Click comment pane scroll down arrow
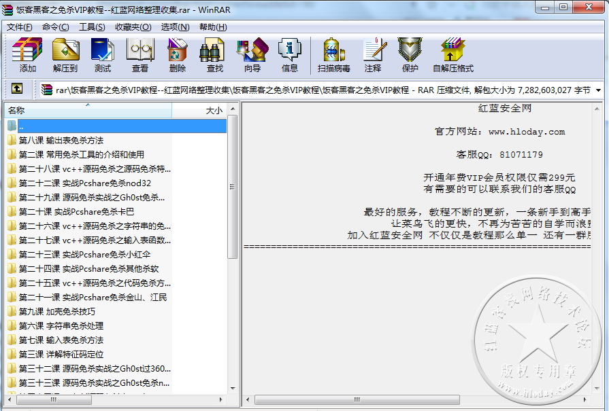Screen dimensions: 609x411 pyautogui.click(x=597, y=388)
